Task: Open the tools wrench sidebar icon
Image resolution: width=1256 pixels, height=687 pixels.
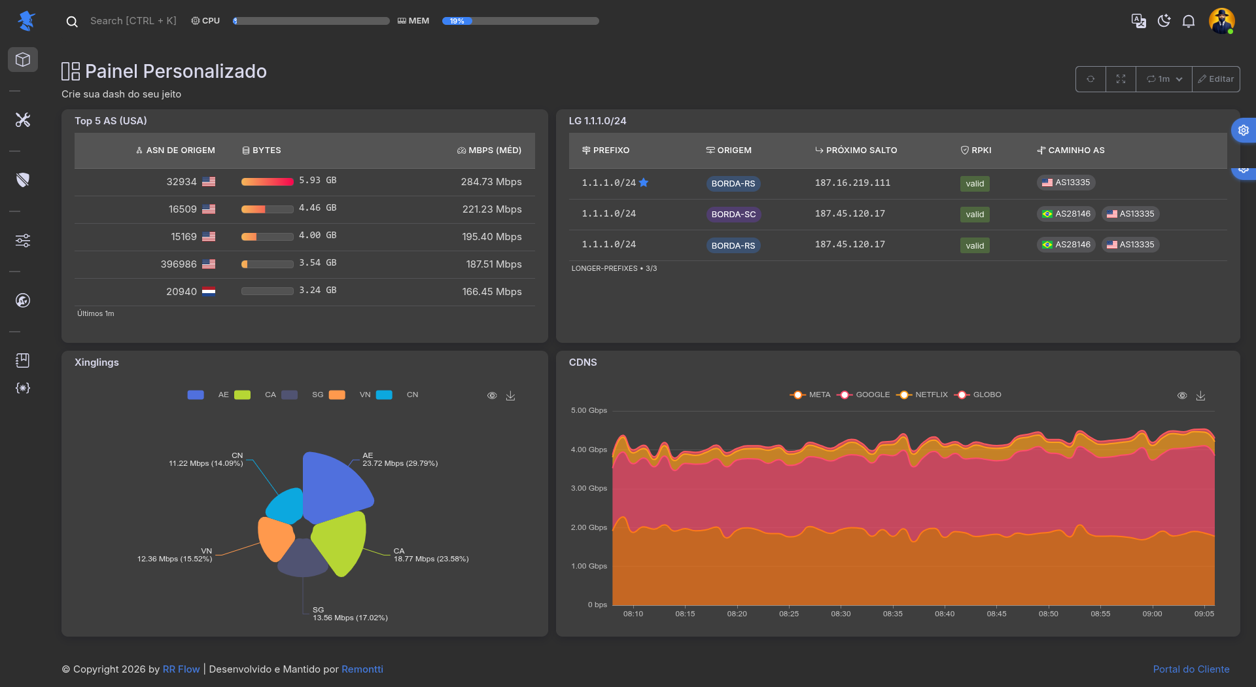Action: point(23,120)
